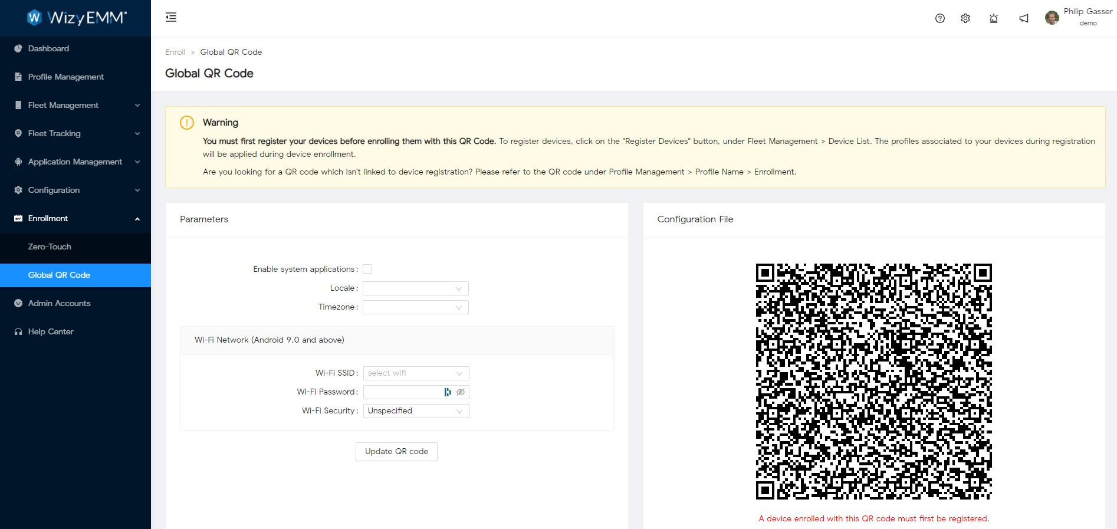The image size is (1117, 529).
Task: Select Zero-Touch submenu item
Action: tap(75, 247)
